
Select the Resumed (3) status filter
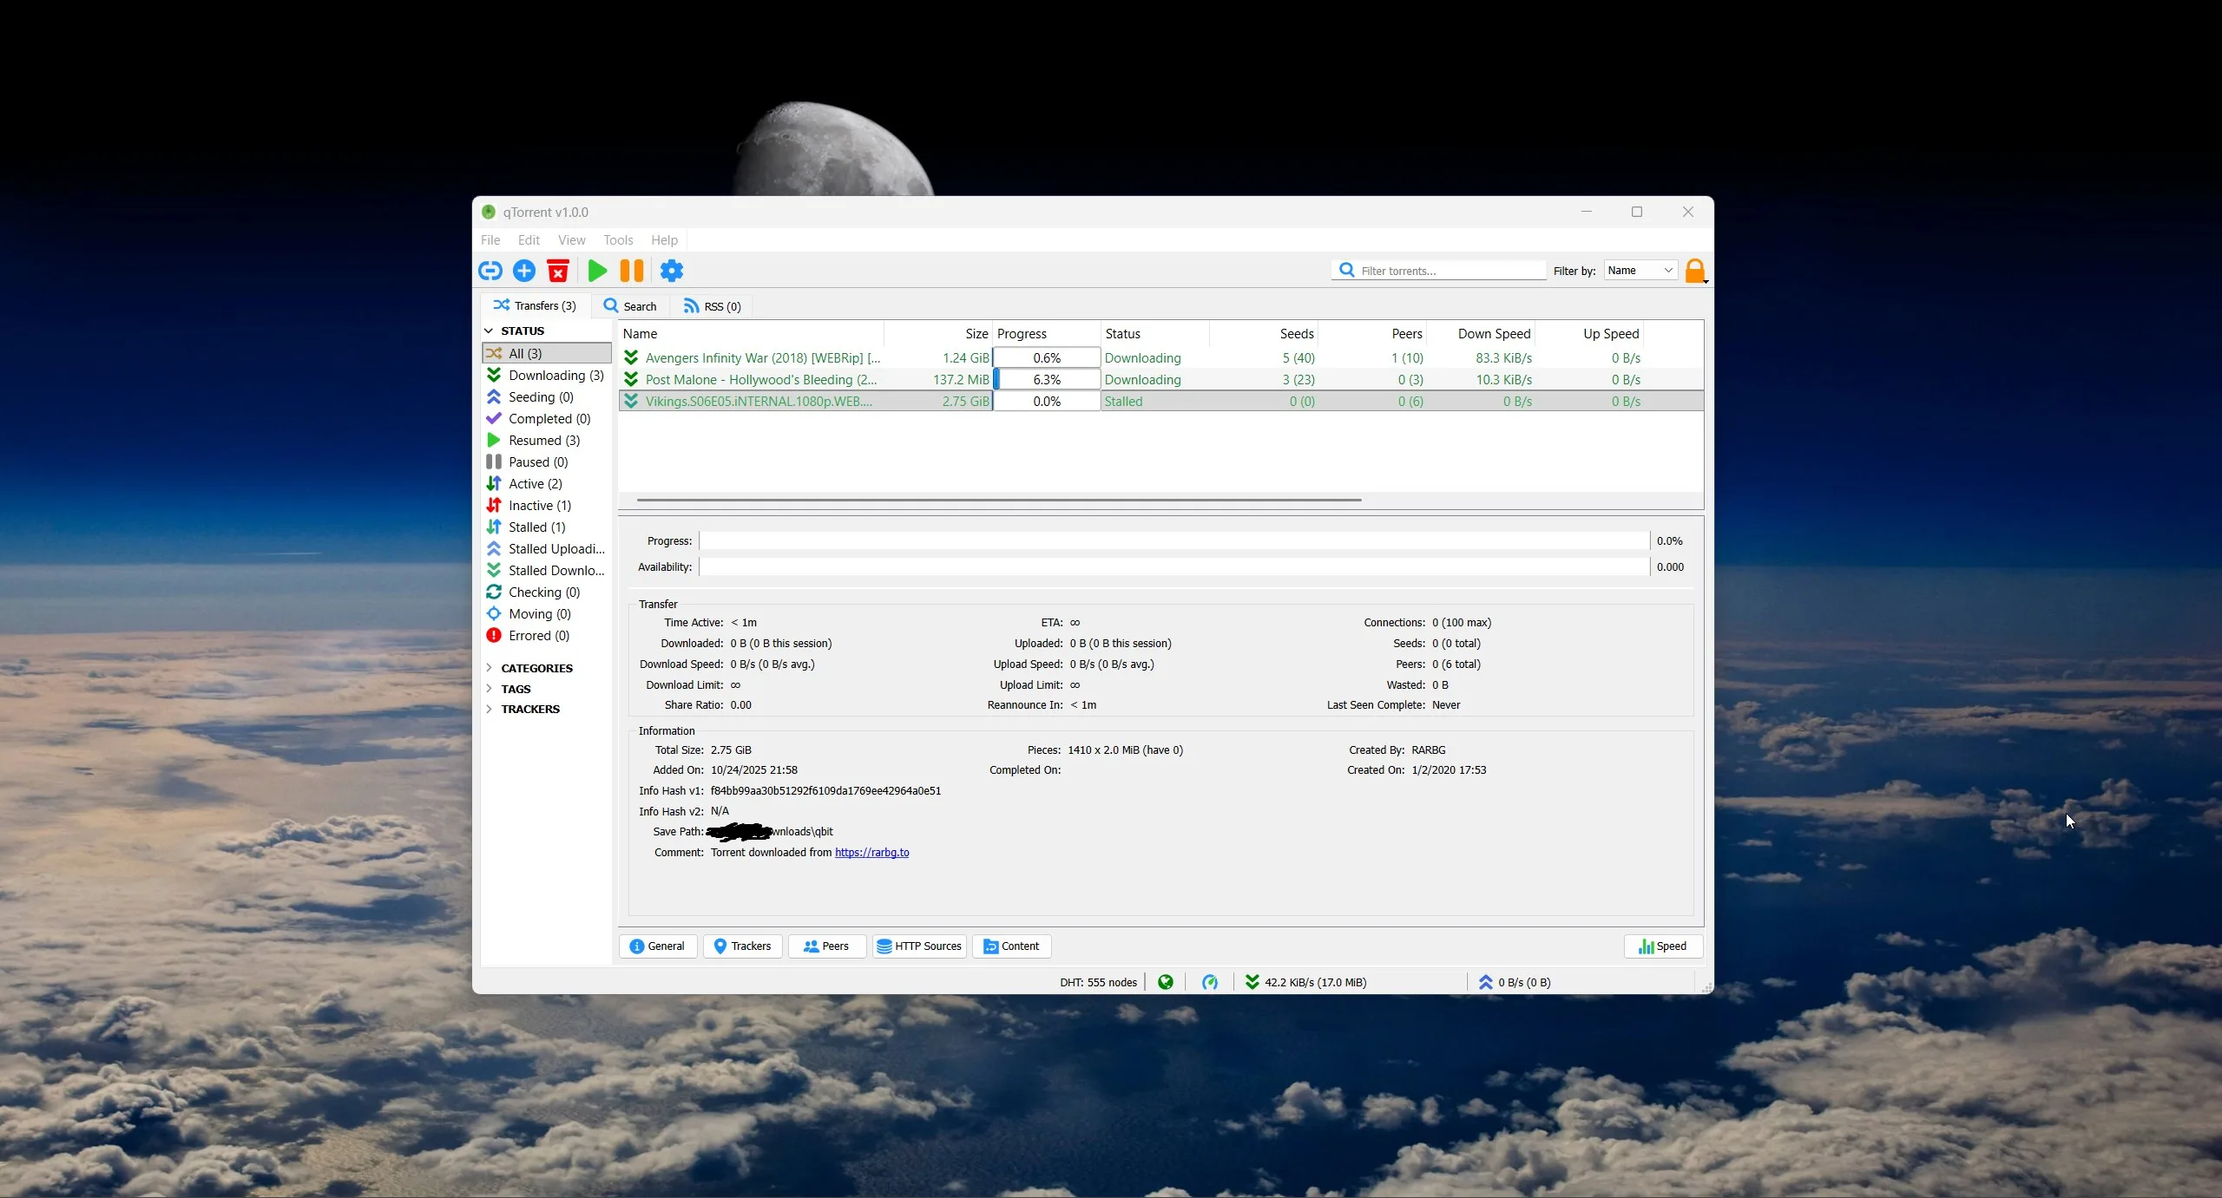pyautogui.click(x=546, y=440)
